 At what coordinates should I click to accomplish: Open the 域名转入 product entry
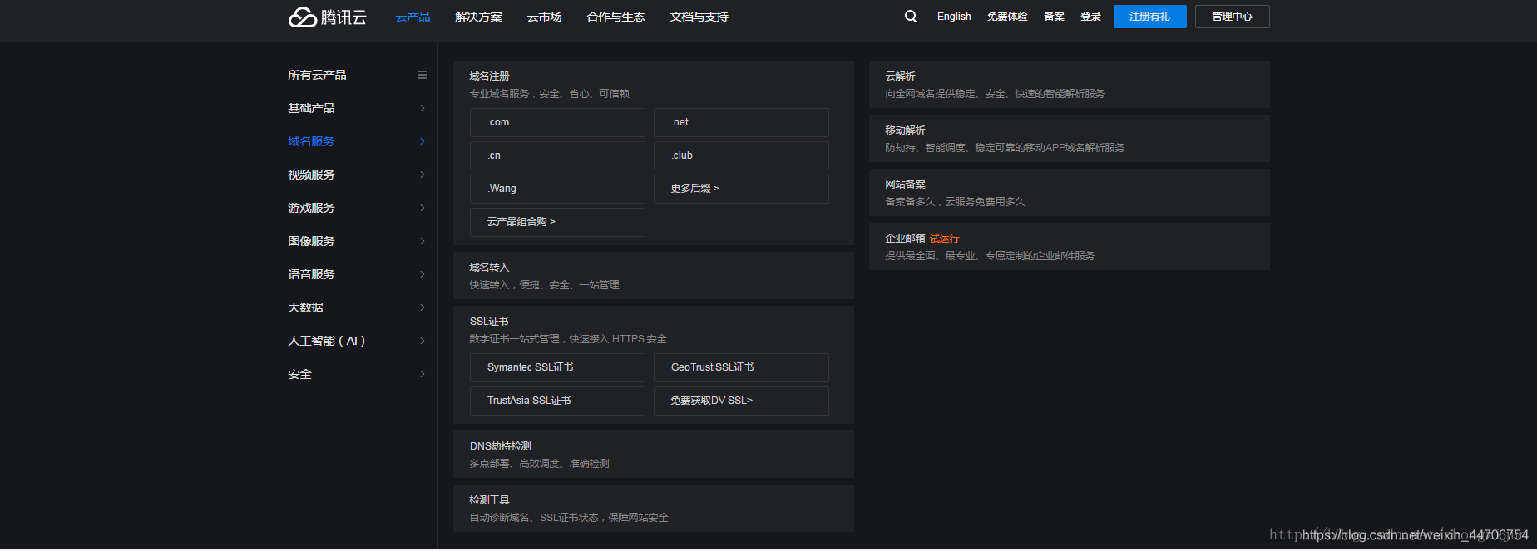(654, 276)
